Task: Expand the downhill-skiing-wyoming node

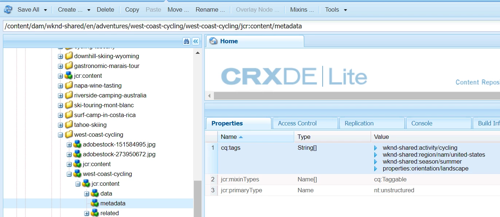Action: pos(60,56)
